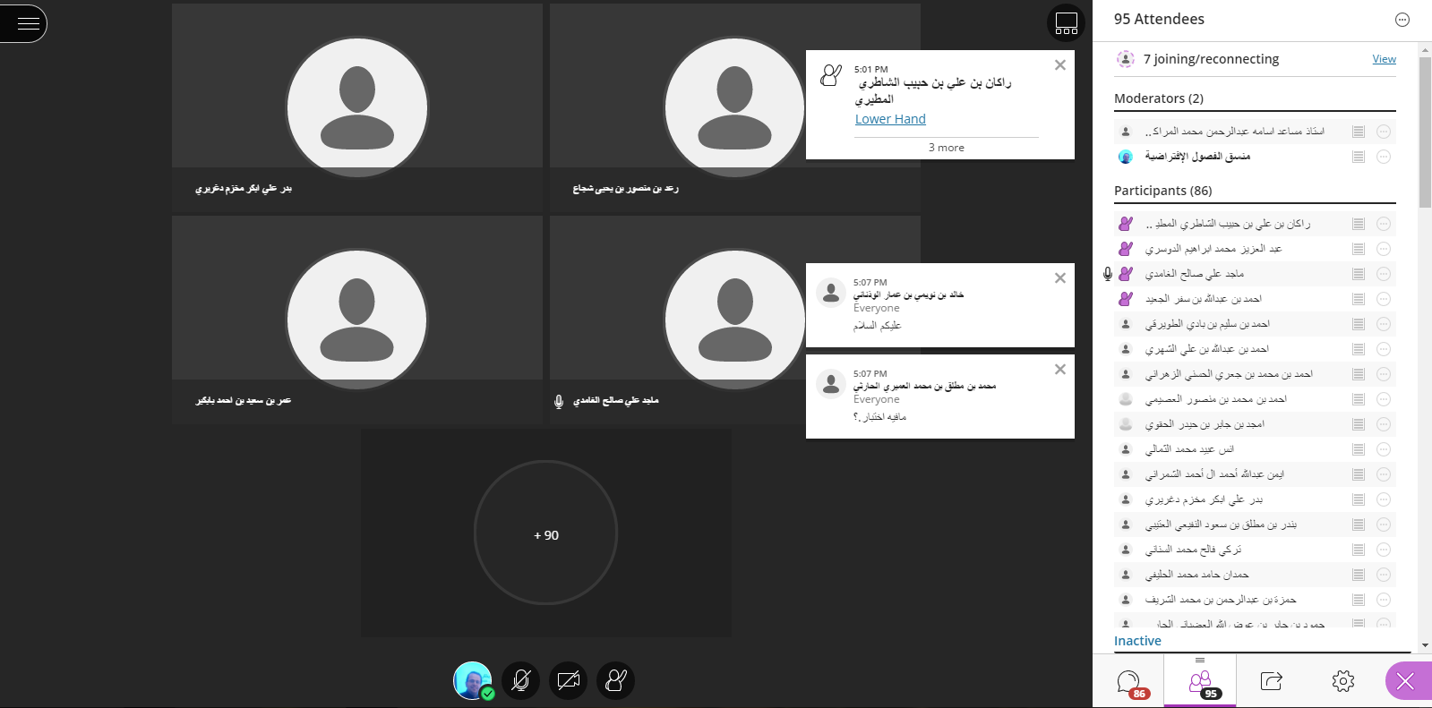Dismiss the 5:01 PM raised hand notification
This screenshot has height=708, width=1432.
[1059, 65]
